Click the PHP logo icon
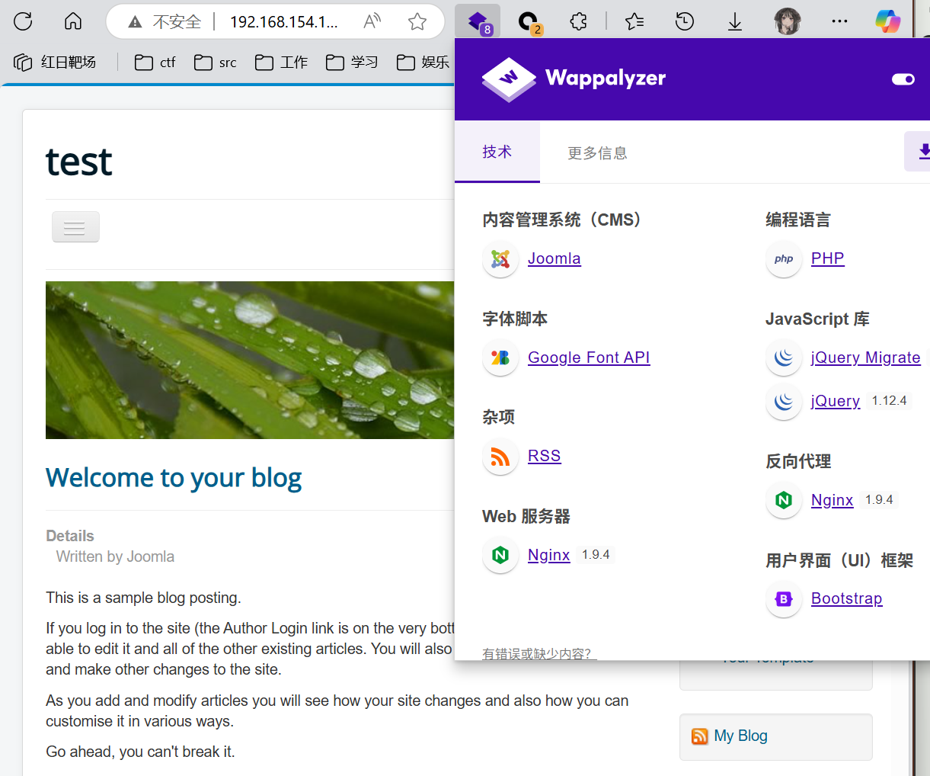The image size is (930, 776). click(x=784, y=259)
